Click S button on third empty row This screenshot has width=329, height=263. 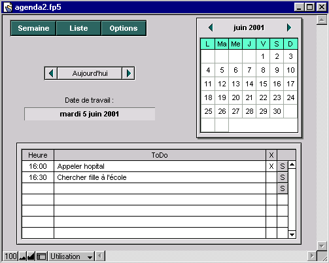click(283, 188)
